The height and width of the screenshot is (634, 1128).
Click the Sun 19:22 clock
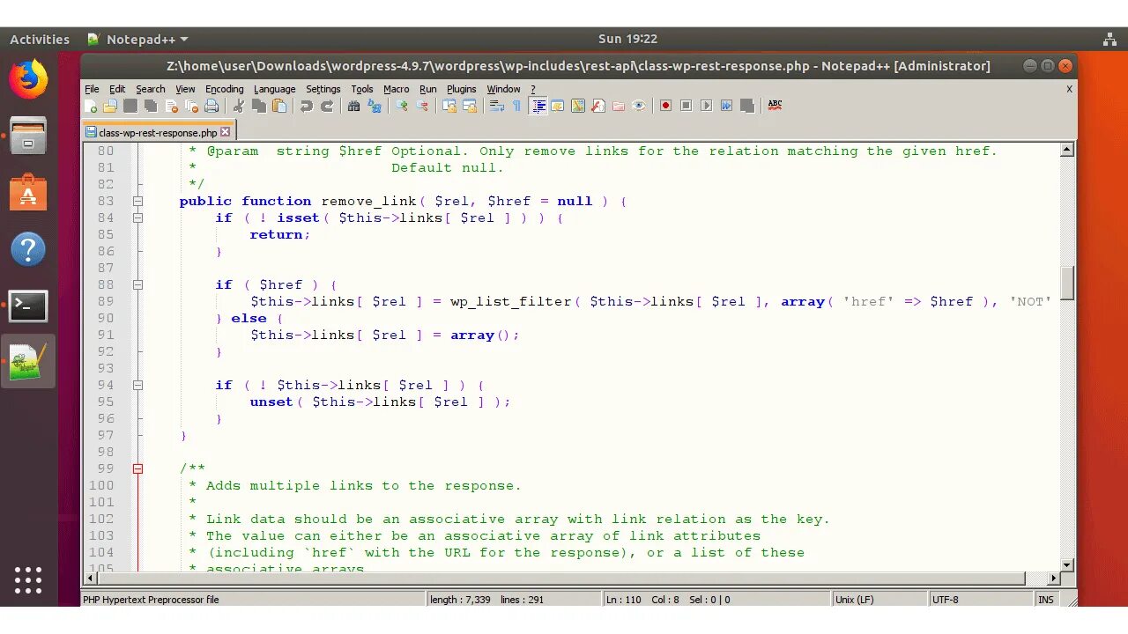(x=627, y=39)
